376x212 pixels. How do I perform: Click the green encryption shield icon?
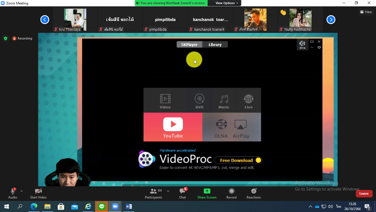[x=6, y=38]
